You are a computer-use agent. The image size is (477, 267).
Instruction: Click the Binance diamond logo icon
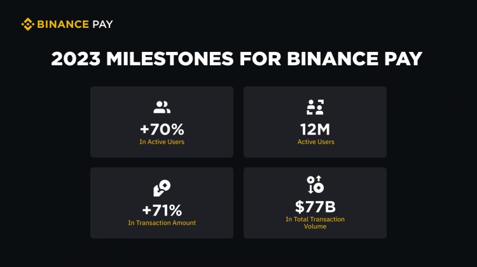(28, 25)
